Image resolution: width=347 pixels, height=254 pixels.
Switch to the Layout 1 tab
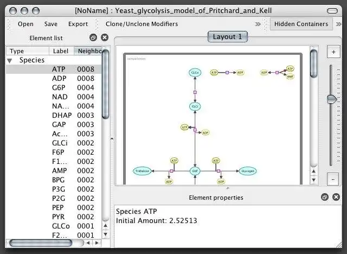click(228, 37)
